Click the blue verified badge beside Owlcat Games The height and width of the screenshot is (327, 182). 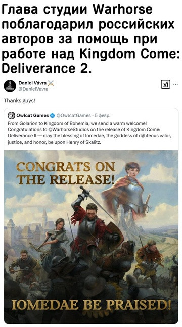tap(53, 115)
